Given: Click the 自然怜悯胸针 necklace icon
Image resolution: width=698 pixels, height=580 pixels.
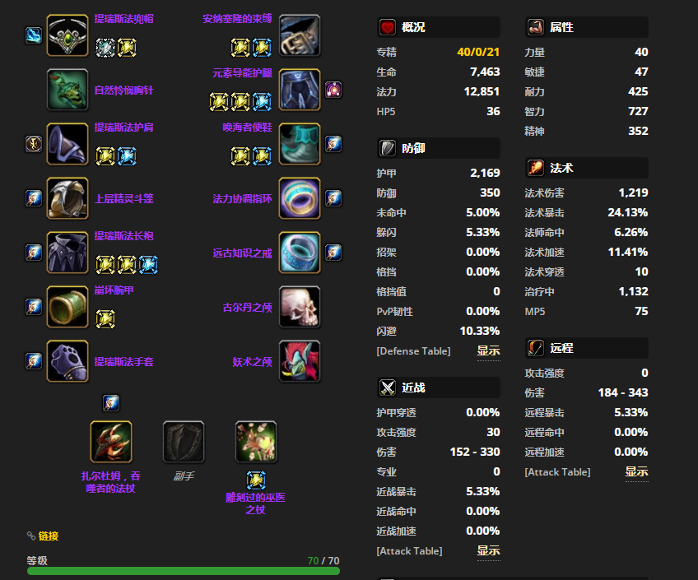Looking at the screenshot, I should click(x=67, y=90).
